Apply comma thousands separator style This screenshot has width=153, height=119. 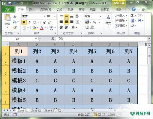(100, 22)
